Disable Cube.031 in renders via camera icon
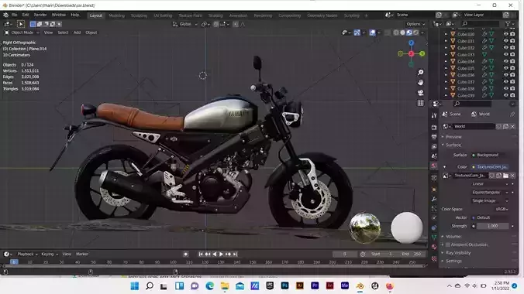524x294 pixels. click(512, 41)
